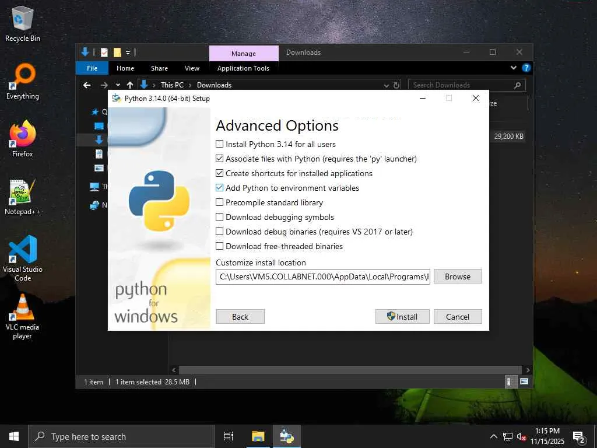Select Pictures icon in navigation pane
Image resolution: width=597 pixels, height=448 pixels.
pos(99,168)
